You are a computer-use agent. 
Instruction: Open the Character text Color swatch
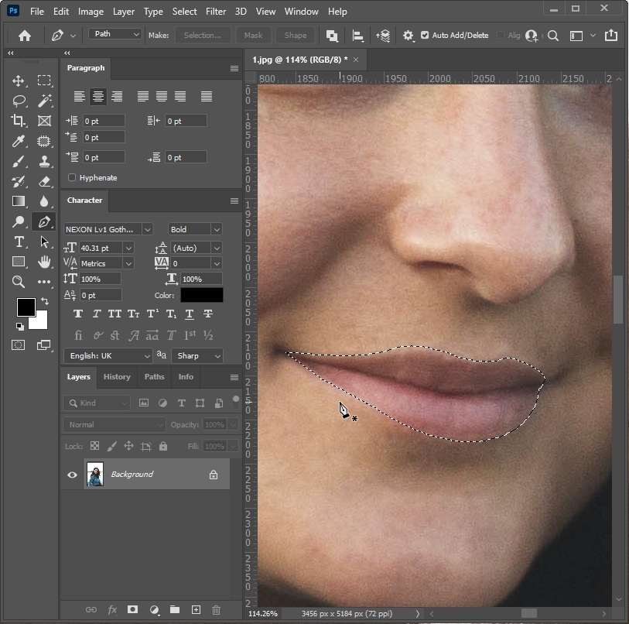202,295
